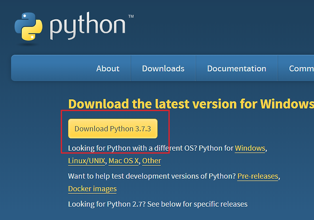Click 'Looking for Python 2.7?' text

click(107, 204)
